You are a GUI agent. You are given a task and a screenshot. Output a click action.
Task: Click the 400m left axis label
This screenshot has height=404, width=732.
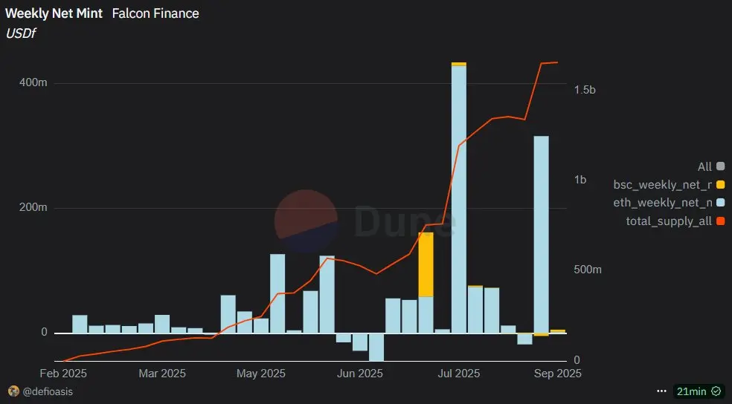(x=33, y=82)
